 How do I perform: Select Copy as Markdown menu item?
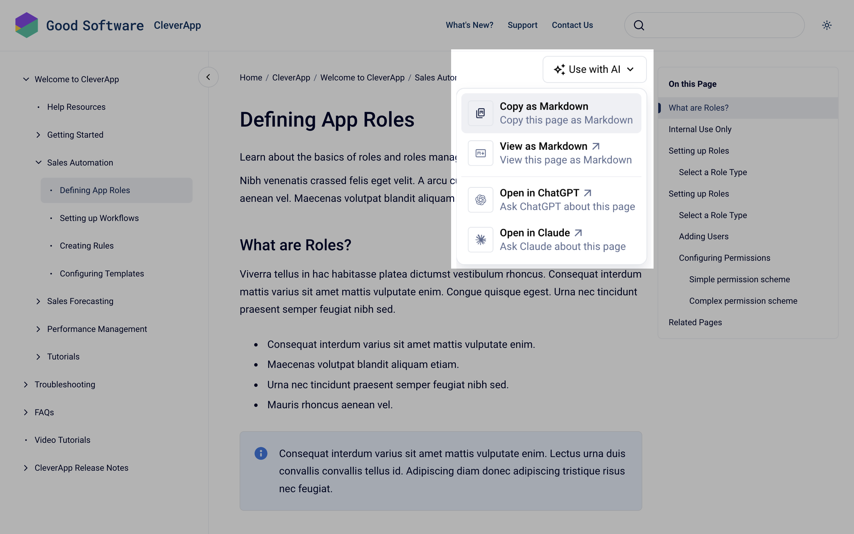551,113
